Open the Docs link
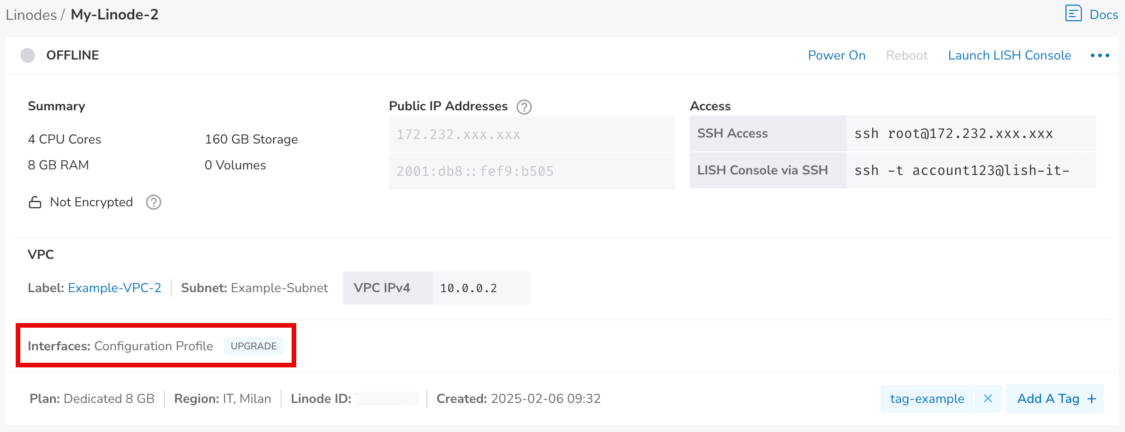 coord(1103,15)
